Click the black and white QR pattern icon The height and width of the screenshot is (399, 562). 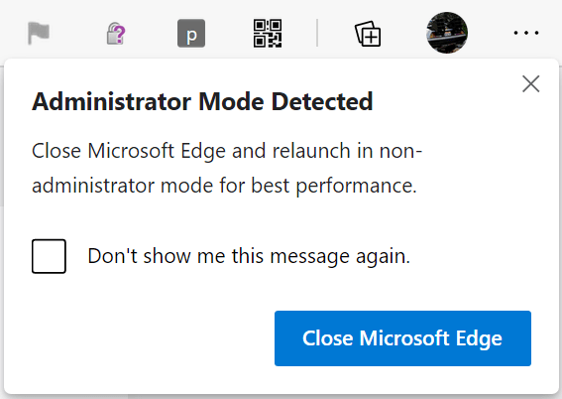tap(268, 34)
